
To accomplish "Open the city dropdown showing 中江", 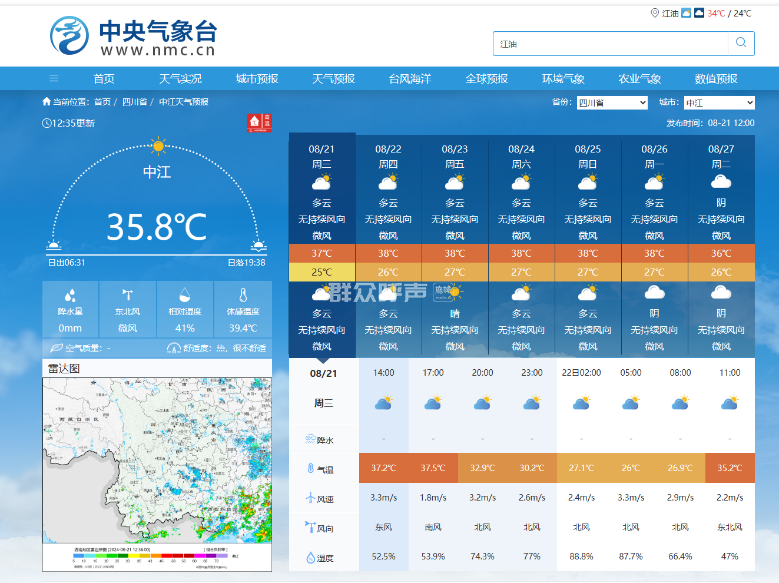I will coord(719,102).
